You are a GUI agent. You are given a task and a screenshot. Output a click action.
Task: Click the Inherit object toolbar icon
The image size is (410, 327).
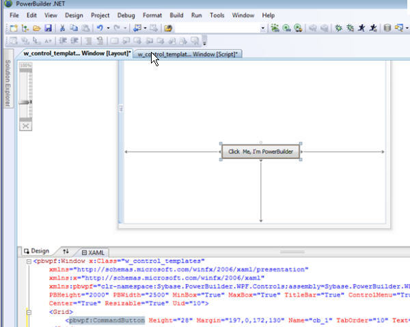pyautogui.click(x=25, y=28)
